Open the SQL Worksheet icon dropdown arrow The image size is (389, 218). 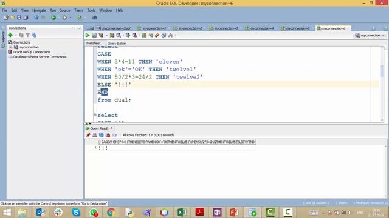85,18
